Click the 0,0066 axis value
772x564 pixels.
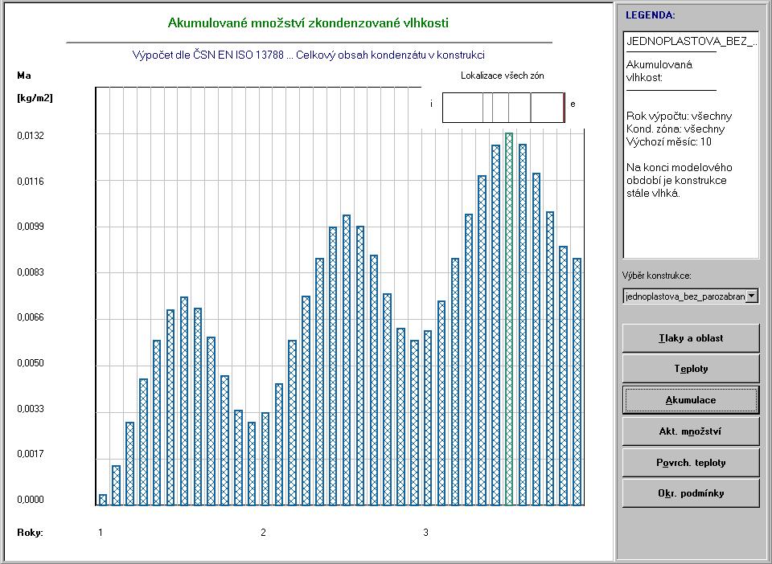click(x=31, y=317)
